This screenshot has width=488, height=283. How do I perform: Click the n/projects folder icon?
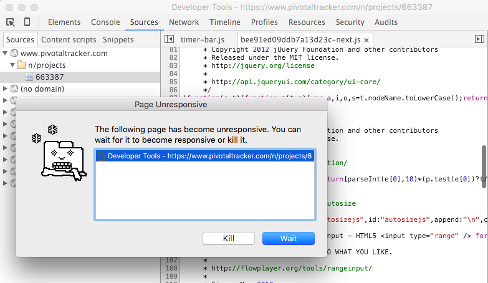(x=21, y=65)
